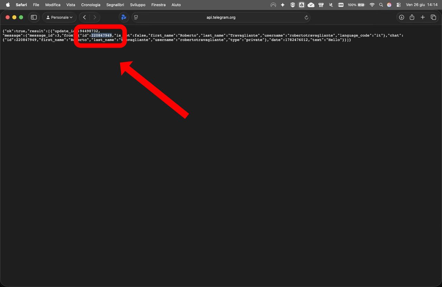
Task: Open the Sviluppo menu
Action: (x=138, y=5)
